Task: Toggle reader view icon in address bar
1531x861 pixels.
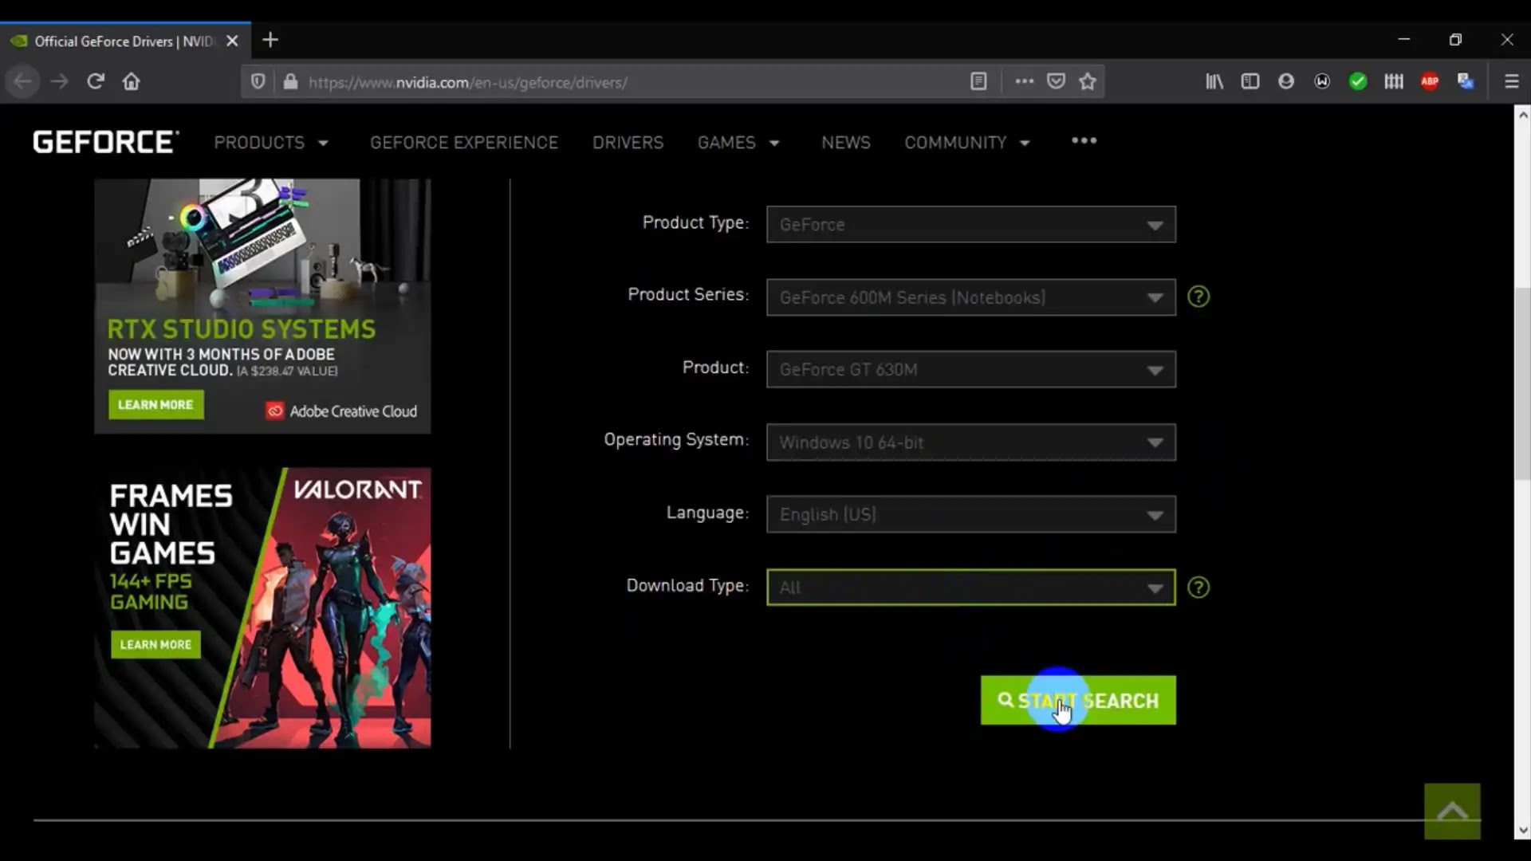Action: point(978,81)
